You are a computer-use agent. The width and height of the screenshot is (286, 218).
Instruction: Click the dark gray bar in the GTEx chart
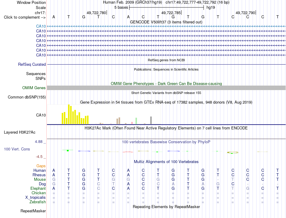point(151,120)
